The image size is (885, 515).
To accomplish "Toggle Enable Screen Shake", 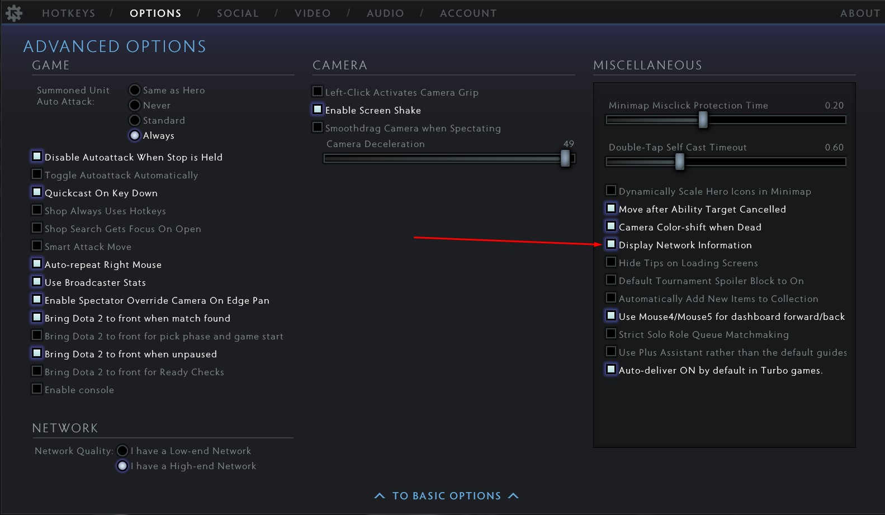I will [318, 109].
